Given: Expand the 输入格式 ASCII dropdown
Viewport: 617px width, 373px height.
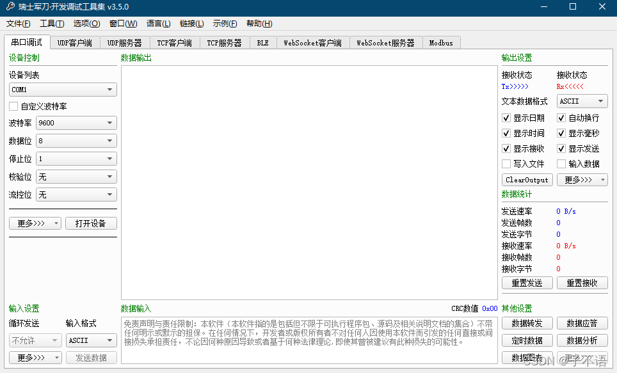Looking at the screenshot, I should point(92,340).
